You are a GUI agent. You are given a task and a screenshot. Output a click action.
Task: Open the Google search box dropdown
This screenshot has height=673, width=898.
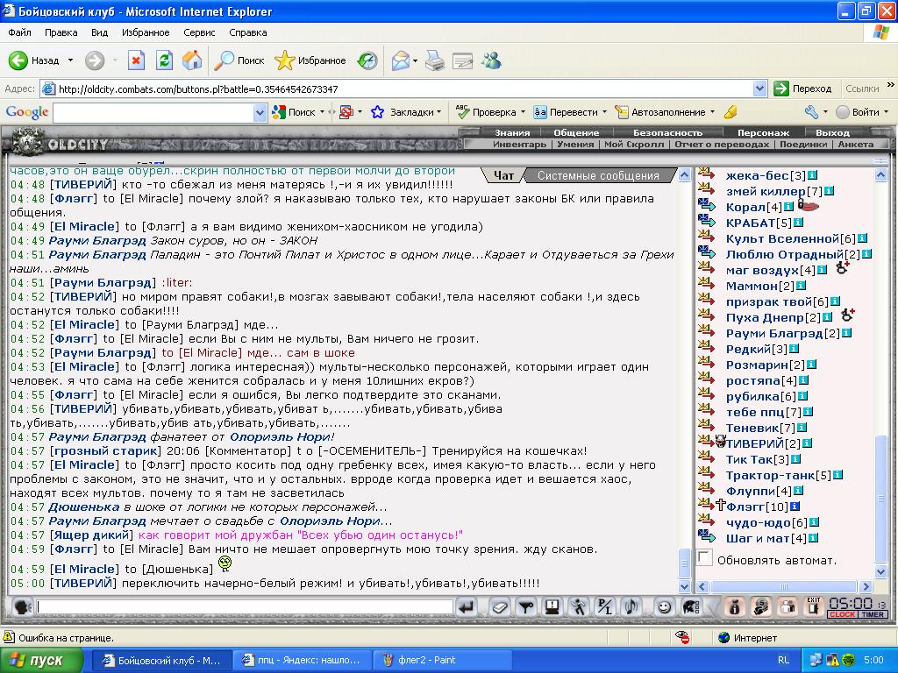(260, 112)
